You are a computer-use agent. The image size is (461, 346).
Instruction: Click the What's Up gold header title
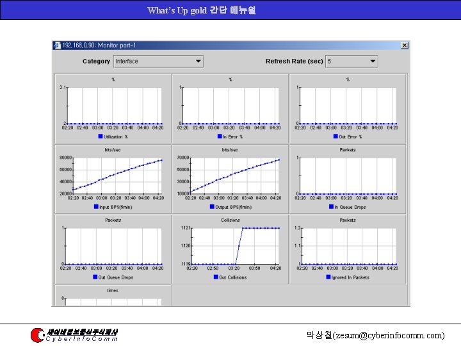tap(201, 10)
